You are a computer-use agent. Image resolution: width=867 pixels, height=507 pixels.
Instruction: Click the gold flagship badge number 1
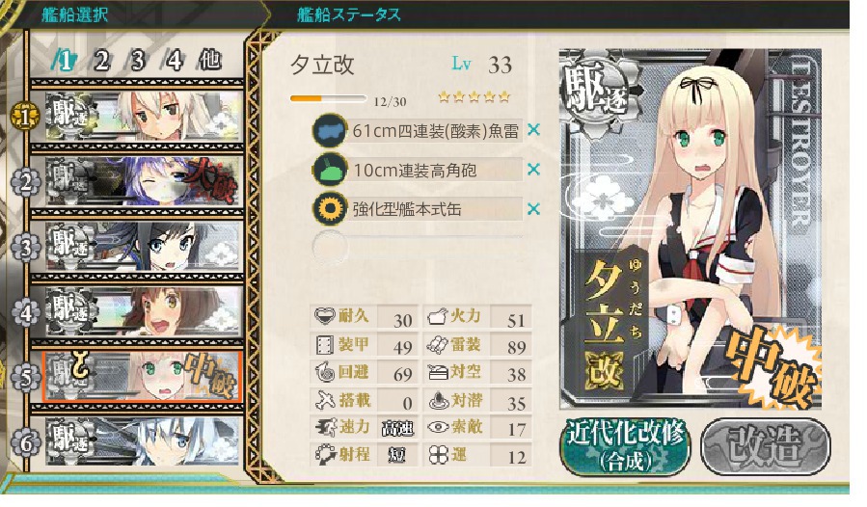click(x=25, y=118)
